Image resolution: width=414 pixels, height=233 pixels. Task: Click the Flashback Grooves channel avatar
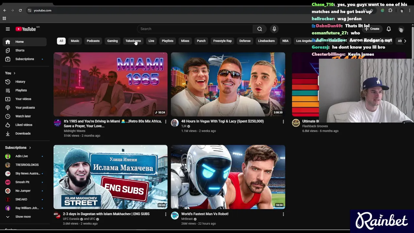click(x=296, y=123)
